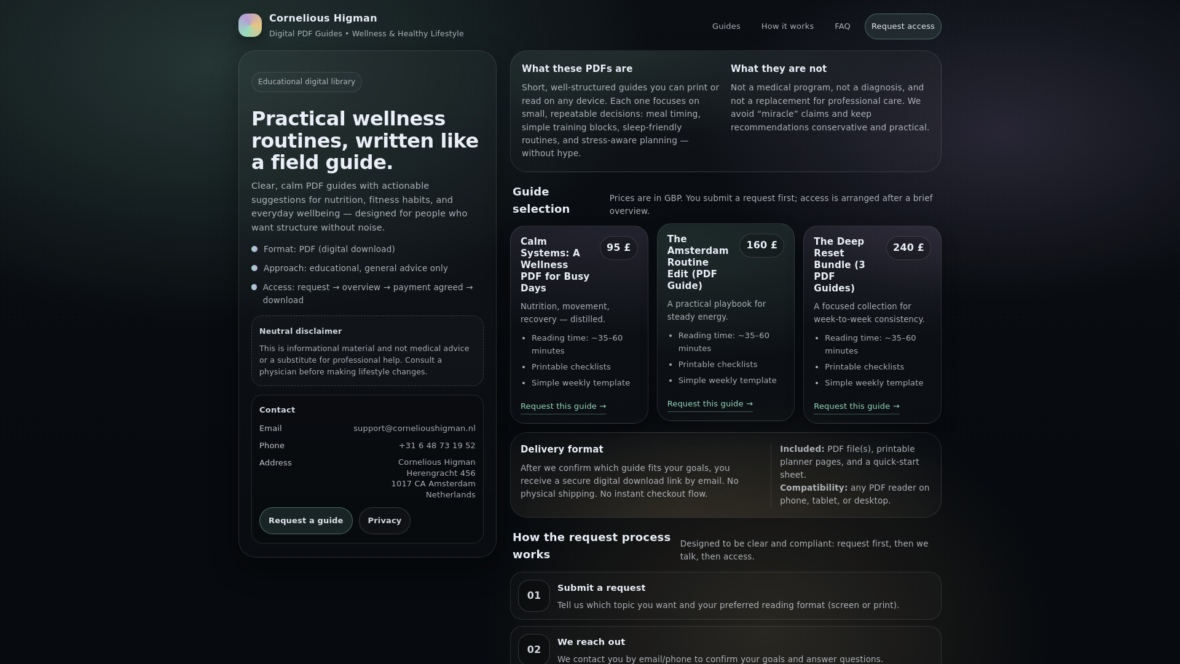Click the Contact heading
The image size is (1180, 664).
click(x=277, y=410)
